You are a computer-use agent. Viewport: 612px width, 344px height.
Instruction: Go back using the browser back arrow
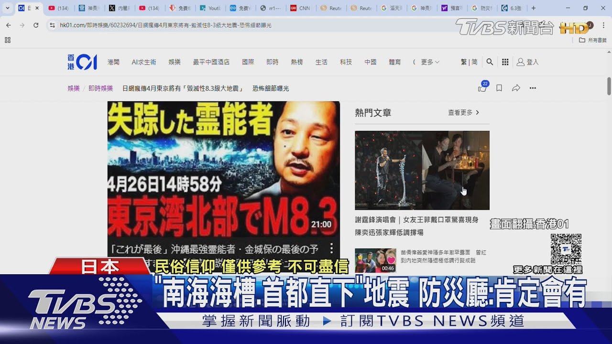point(9,25)
